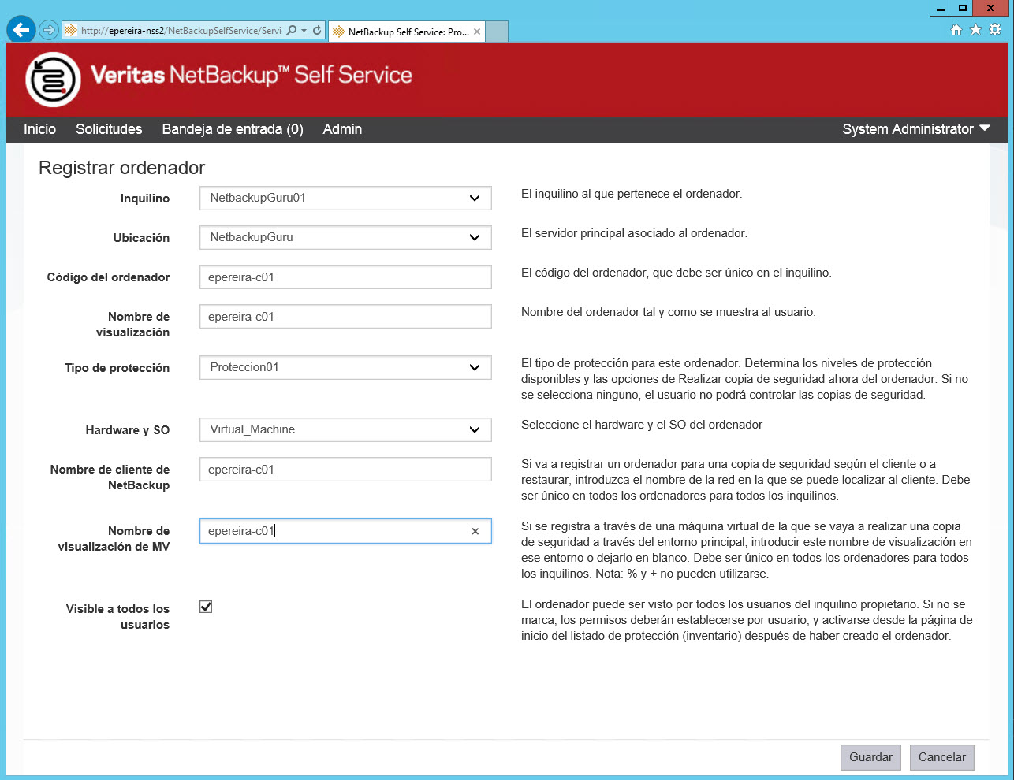Click the search magnifier in address bar
1014x780 pixels.
pyautogui.click(x=292, y=31)
